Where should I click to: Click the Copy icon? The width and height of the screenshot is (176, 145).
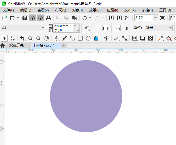click(67, 18)
